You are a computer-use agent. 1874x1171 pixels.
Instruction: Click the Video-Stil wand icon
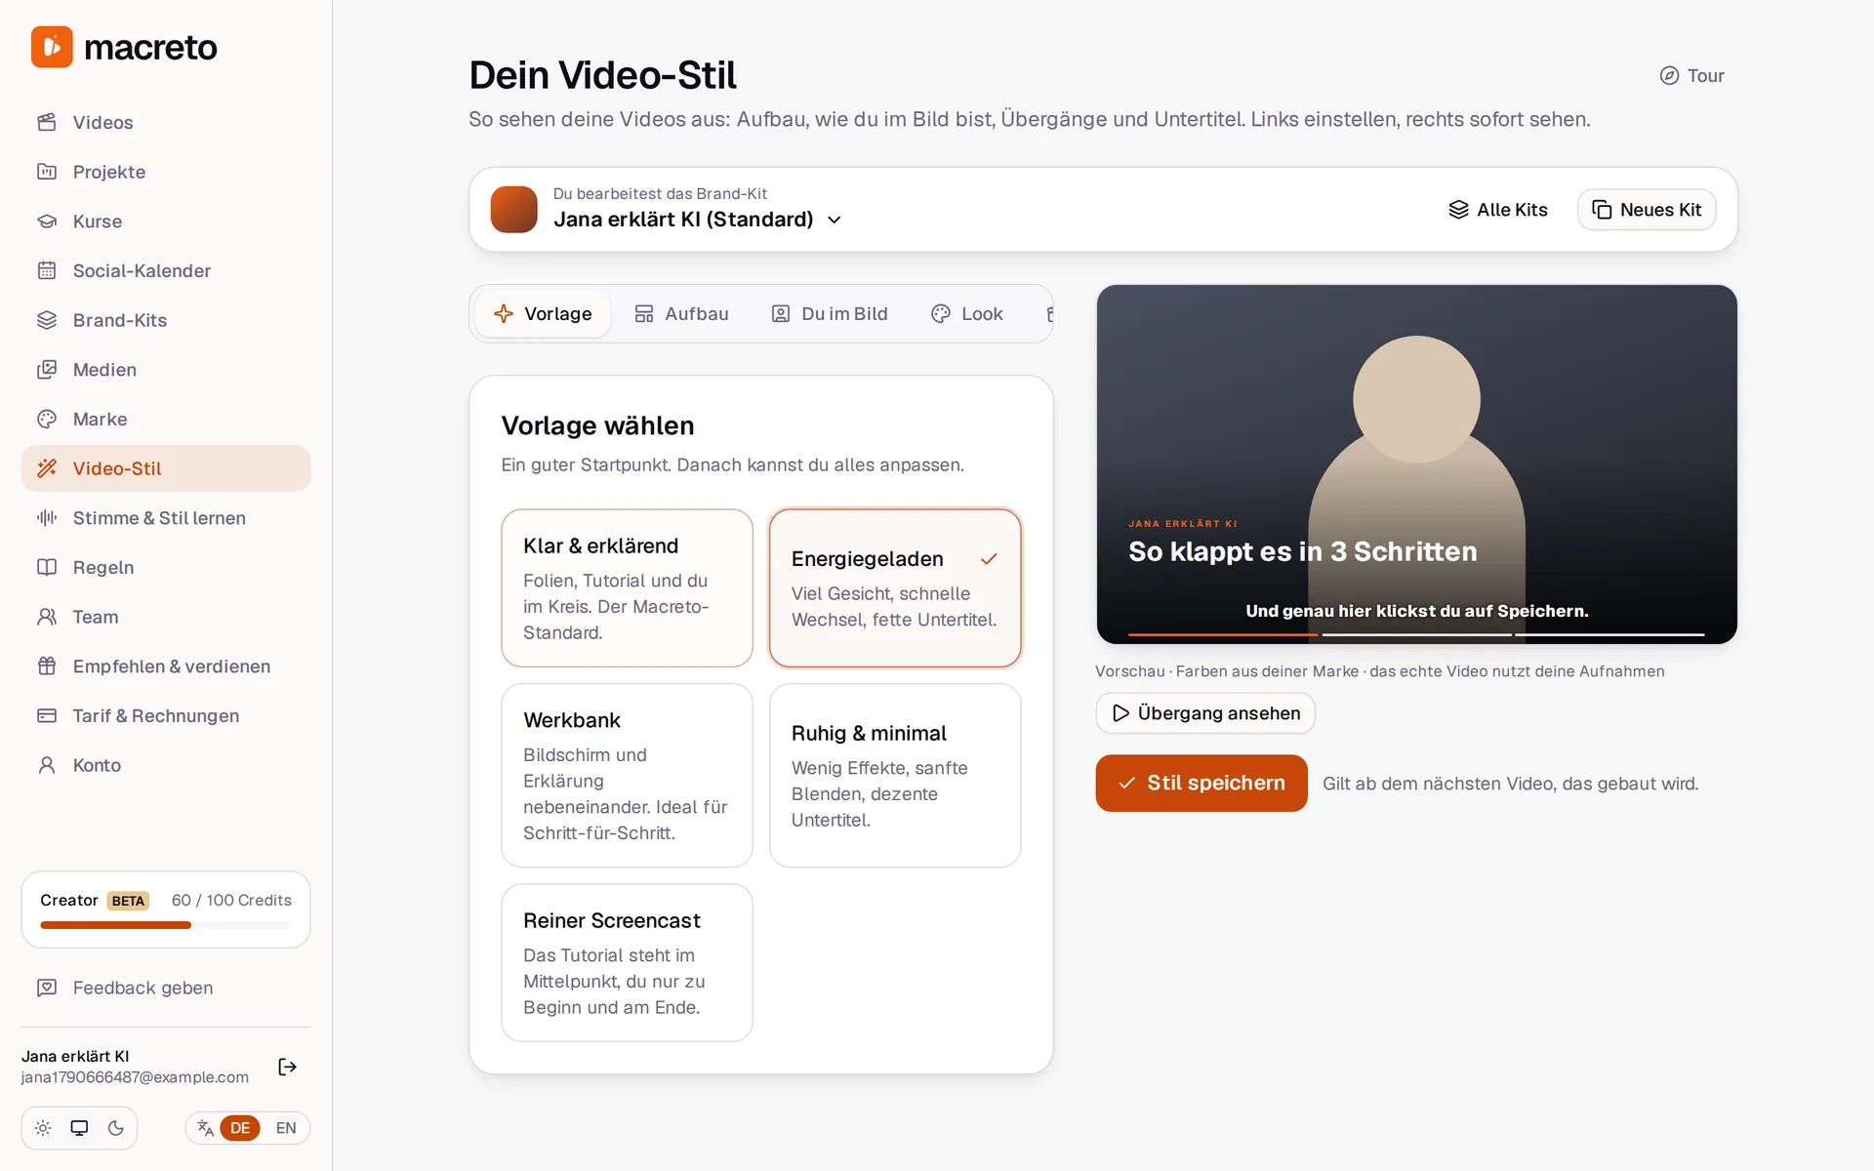click(47, 468)
